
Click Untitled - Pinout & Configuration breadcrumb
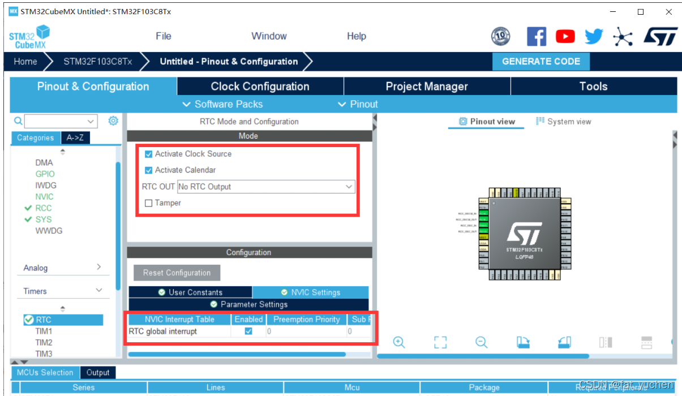[x=229, y=62]
